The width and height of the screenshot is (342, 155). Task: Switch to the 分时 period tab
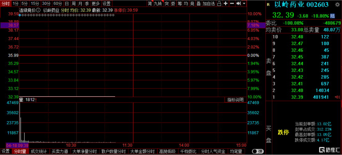coord(6,3)
